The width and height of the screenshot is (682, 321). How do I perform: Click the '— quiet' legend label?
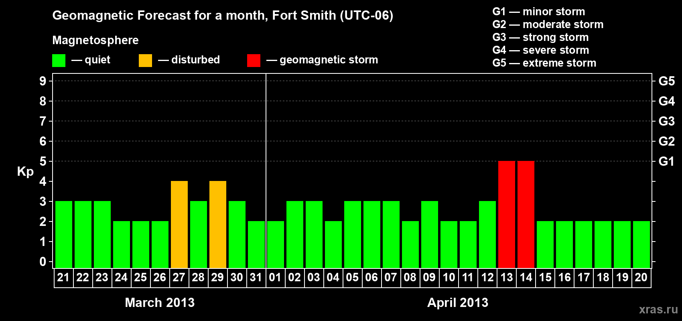[x=91, y=60]
